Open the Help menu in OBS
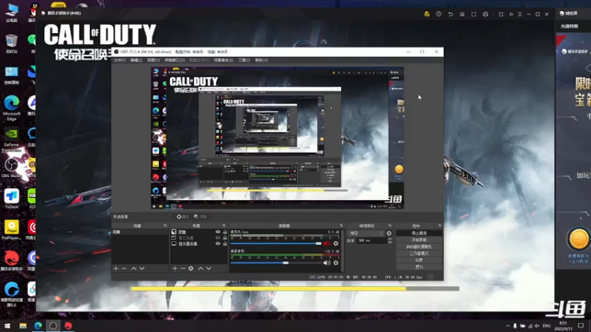 (262, 60)
